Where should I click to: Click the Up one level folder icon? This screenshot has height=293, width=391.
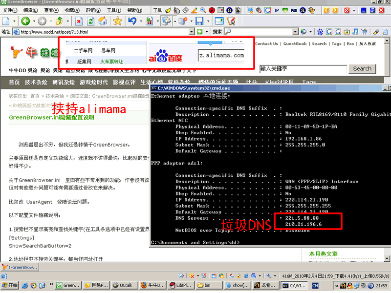59,21
